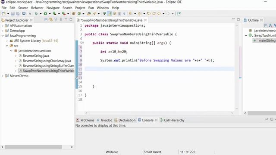This screenshot has width=276, height=155.
Task: Toggle Block Selection mode
Action: click(119, 13)
